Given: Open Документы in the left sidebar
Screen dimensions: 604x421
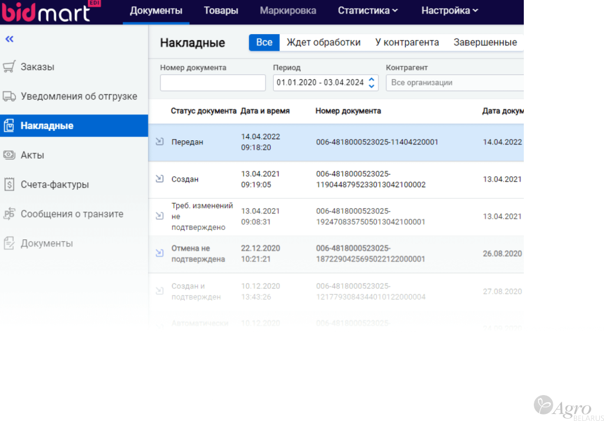Looking at the screenshot, I should click(47, 244).
